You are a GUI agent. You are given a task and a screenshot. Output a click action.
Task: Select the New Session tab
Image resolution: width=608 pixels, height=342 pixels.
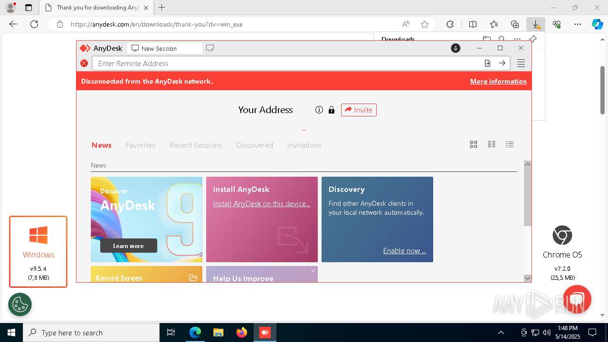click(x=165, y=48)
